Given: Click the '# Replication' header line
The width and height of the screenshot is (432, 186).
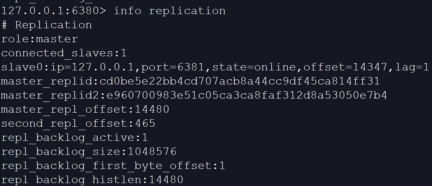Looking at the screenshot, I should tap(47, 25).
